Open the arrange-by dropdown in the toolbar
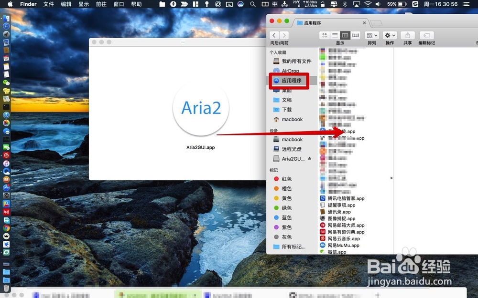This screenshot has width=478, height=298. click(372, 35)
